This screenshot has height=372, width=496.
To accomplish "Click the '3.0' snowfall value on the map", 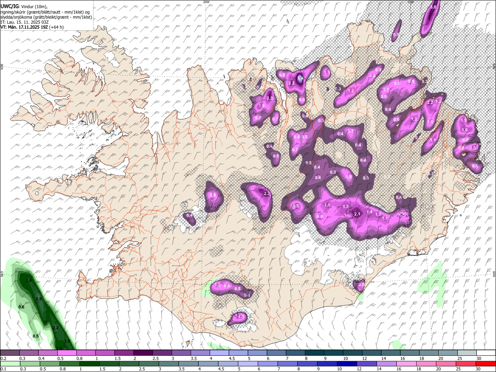I will [x=433, y=7].
